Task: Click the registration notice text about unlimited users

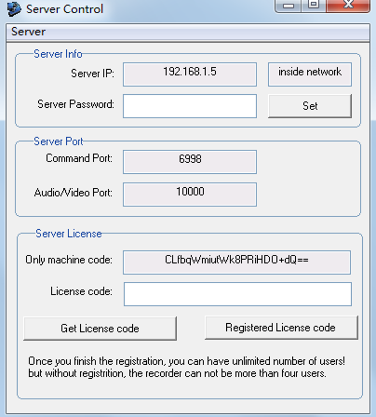Action: click(x=187, y=367)
